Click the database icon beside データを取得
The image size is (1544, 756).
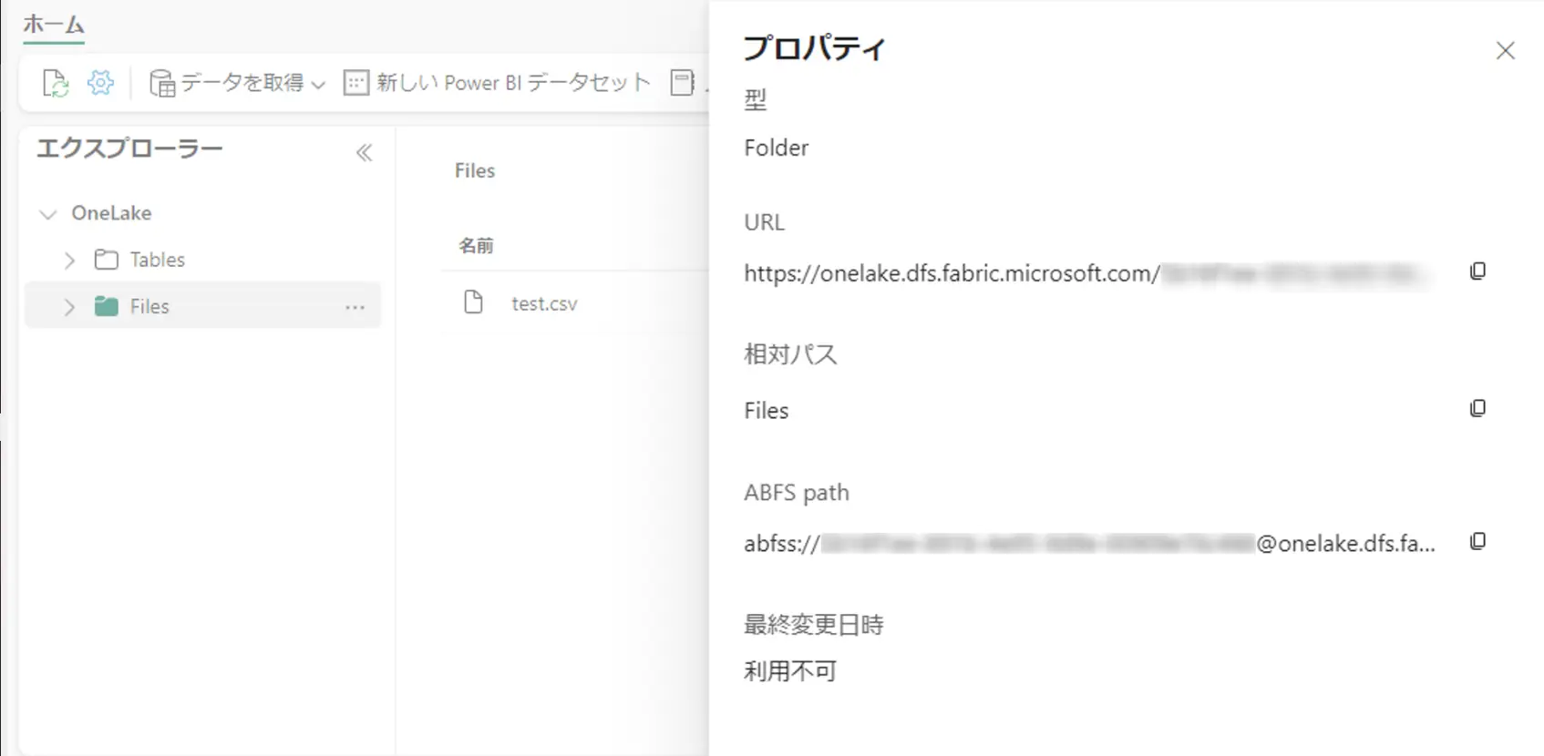162,83
